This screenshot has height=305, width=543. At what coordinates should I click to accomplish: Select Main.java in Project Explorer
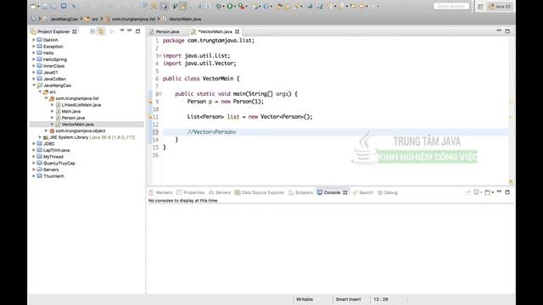tap(71, 111)
